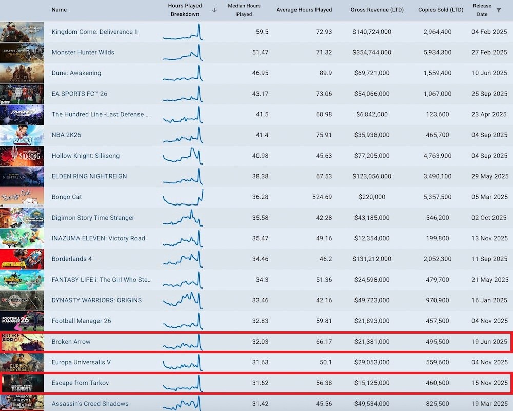Open ELDEN RING NIGHTREIGN thumbnail
This screenshot has height=411, width=513.
coord(22,176)
